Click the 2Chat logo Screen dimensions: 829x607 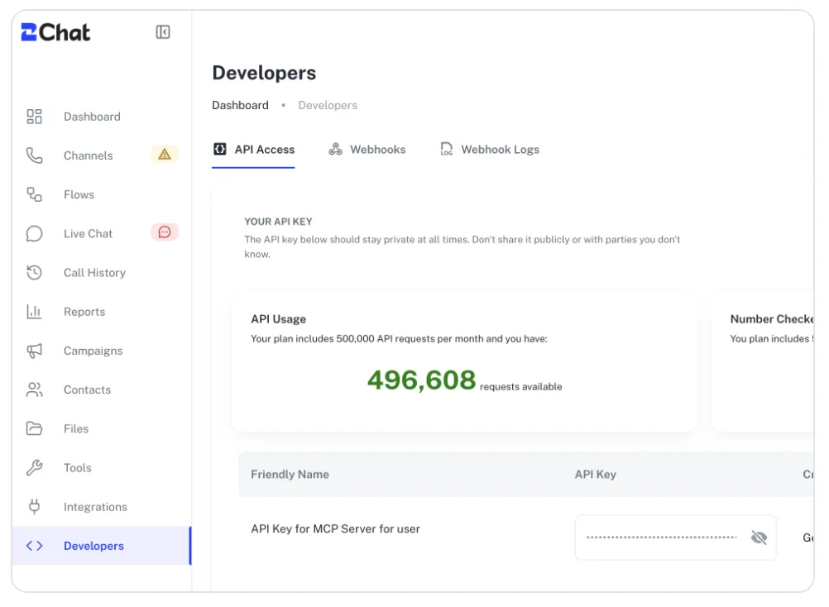55,32
